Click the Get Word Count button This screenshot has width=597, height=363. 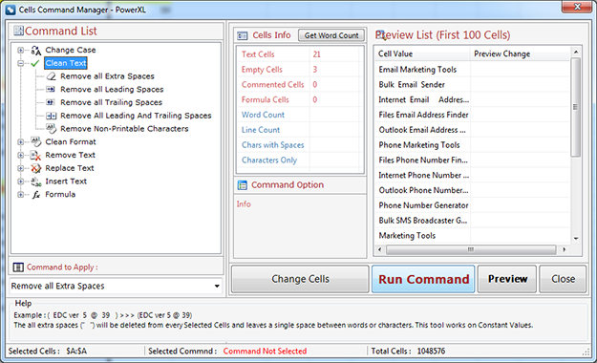point(331,35)
